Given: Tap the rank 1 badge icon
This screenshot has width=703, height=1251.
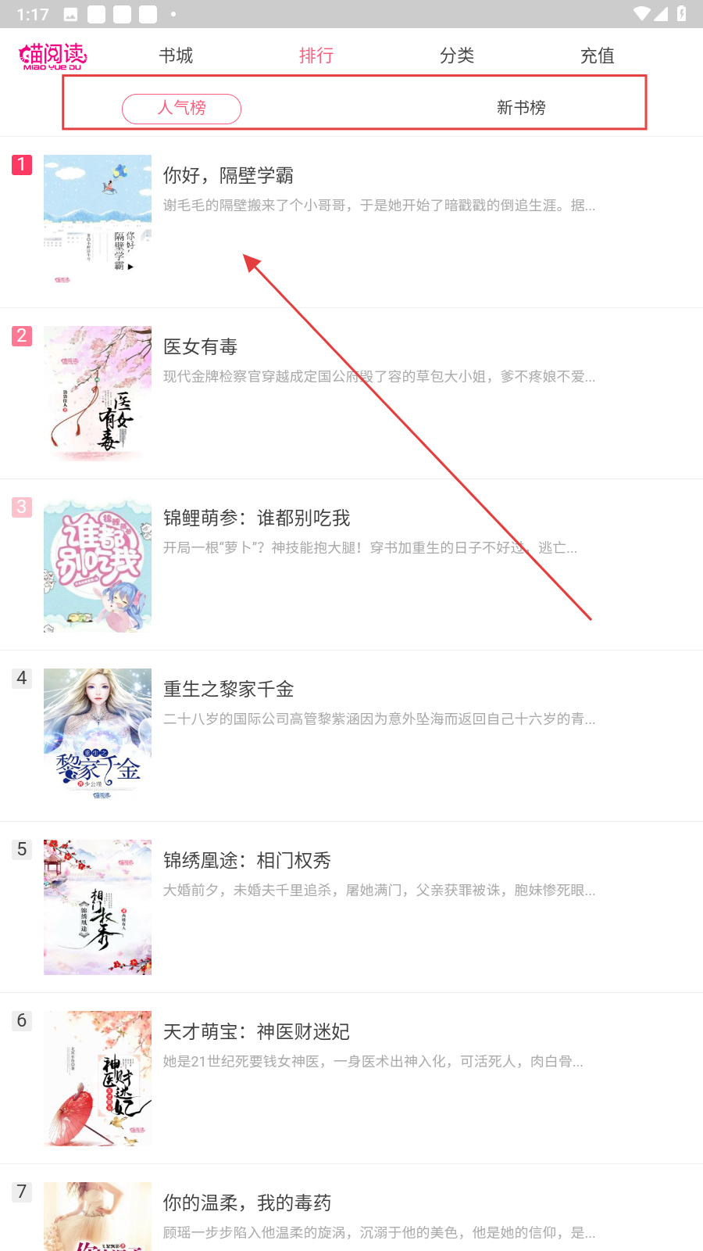Looking at the screenshot, I should click(22, 164).
